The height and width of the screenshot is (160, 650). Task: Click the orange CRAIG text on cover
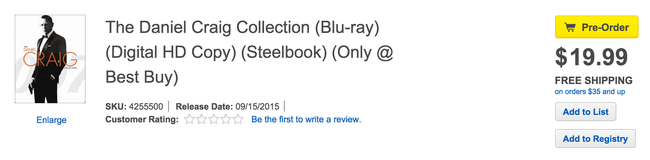pos(50,59)
